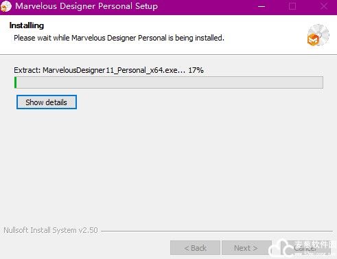The width and height of the screenshot is (337, 259).
Task: Click the Chinese watermark text
Action: coord(315,245)
